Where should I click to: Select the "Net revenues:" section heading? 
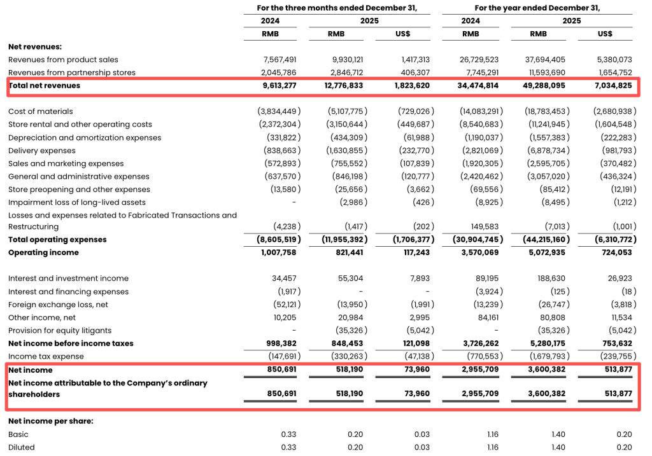35,46
